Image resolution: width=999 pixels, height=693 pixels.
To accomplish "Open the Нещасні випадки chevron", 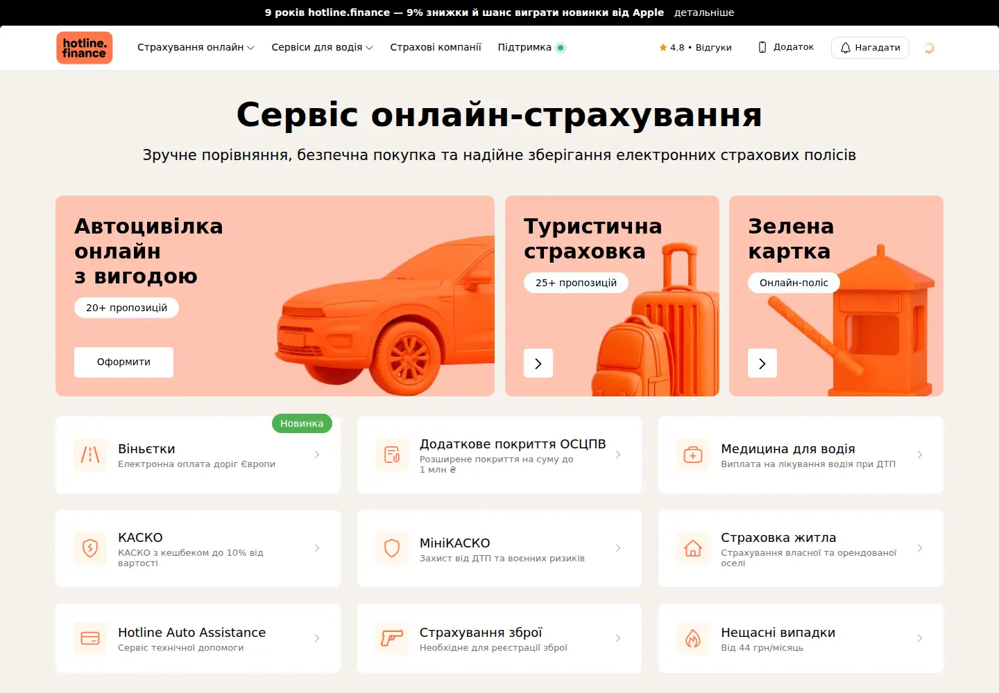I will coord(920,638).
